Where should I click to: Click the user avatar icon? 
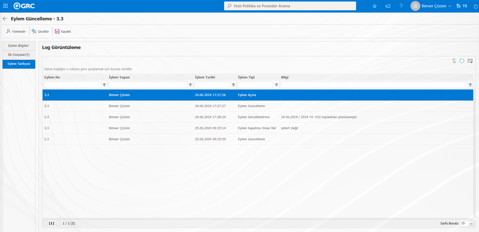pyautogui.click(x=415, y=6)
